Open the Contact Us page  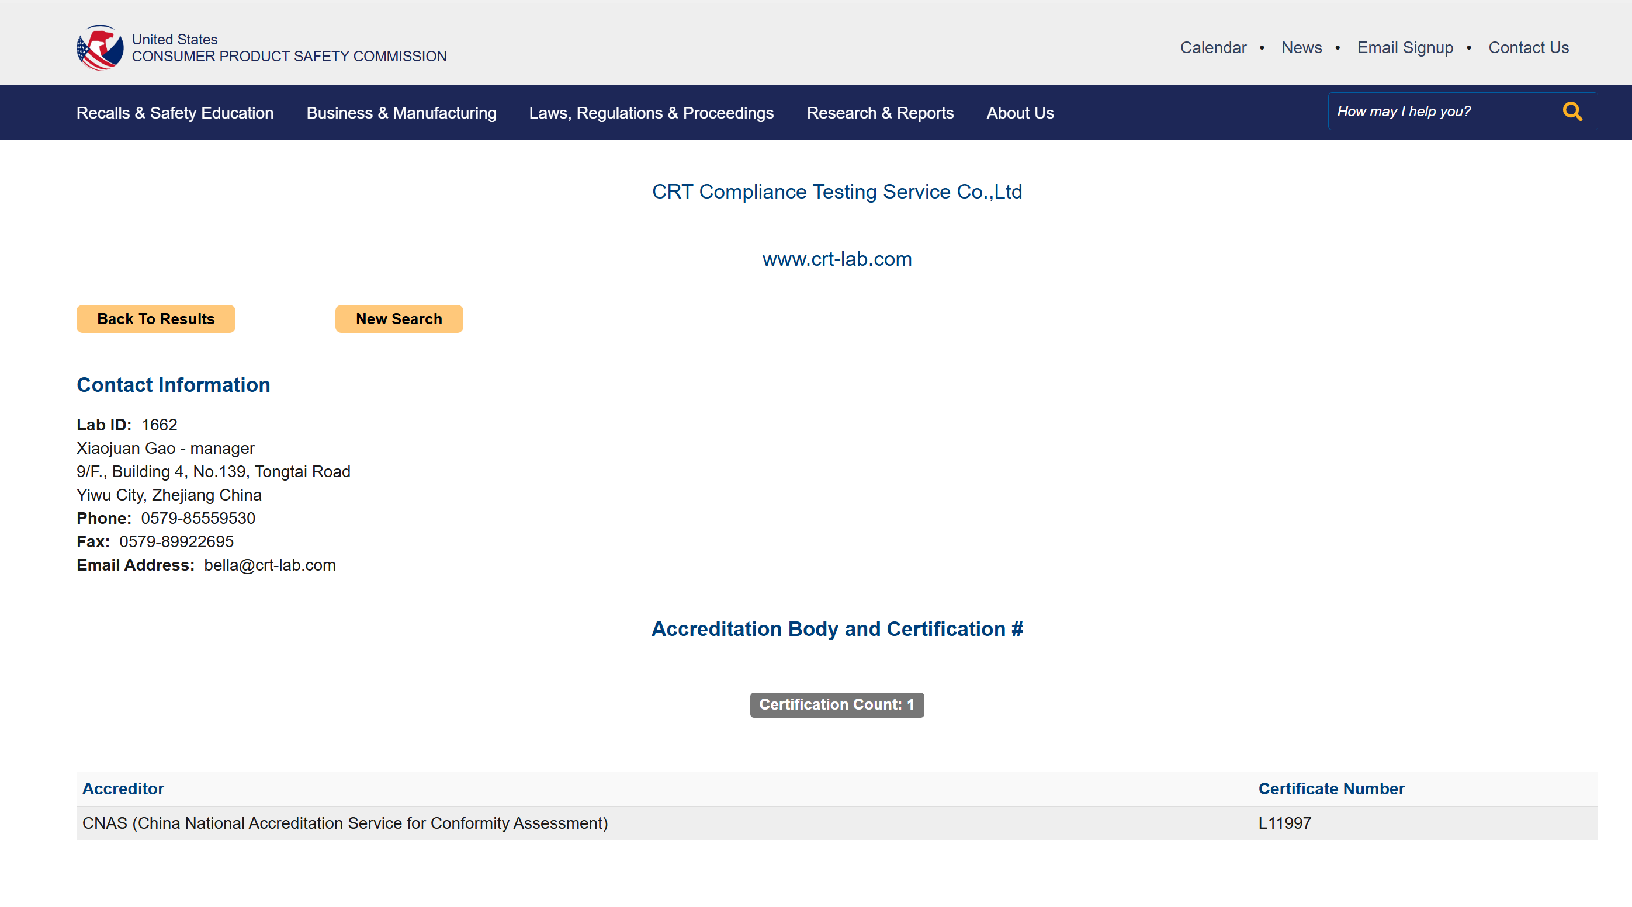tap(1528, 47)
